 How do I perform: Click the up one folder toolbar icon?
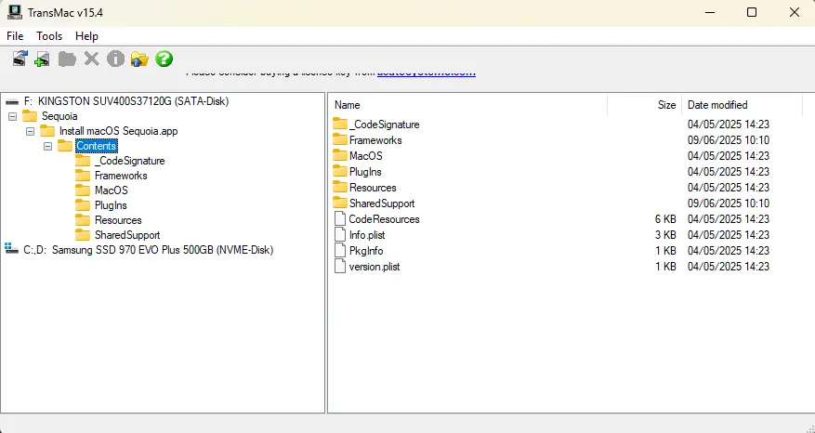click(139, 59)
